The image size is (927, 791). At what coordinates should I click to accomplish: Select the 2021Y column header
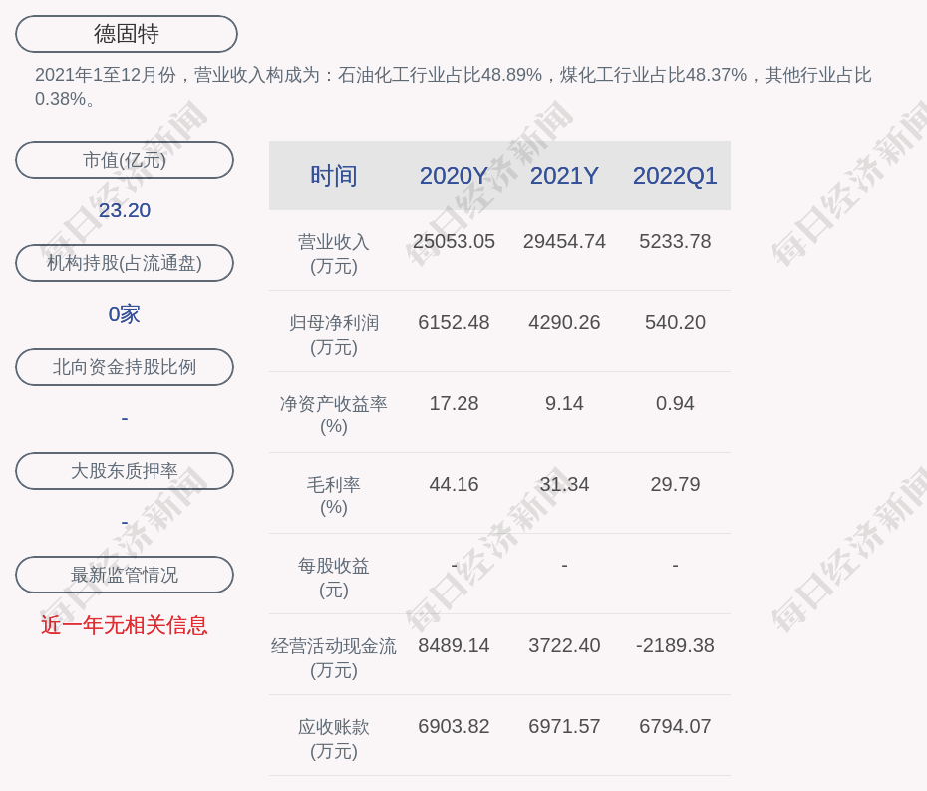click(564, 176)
